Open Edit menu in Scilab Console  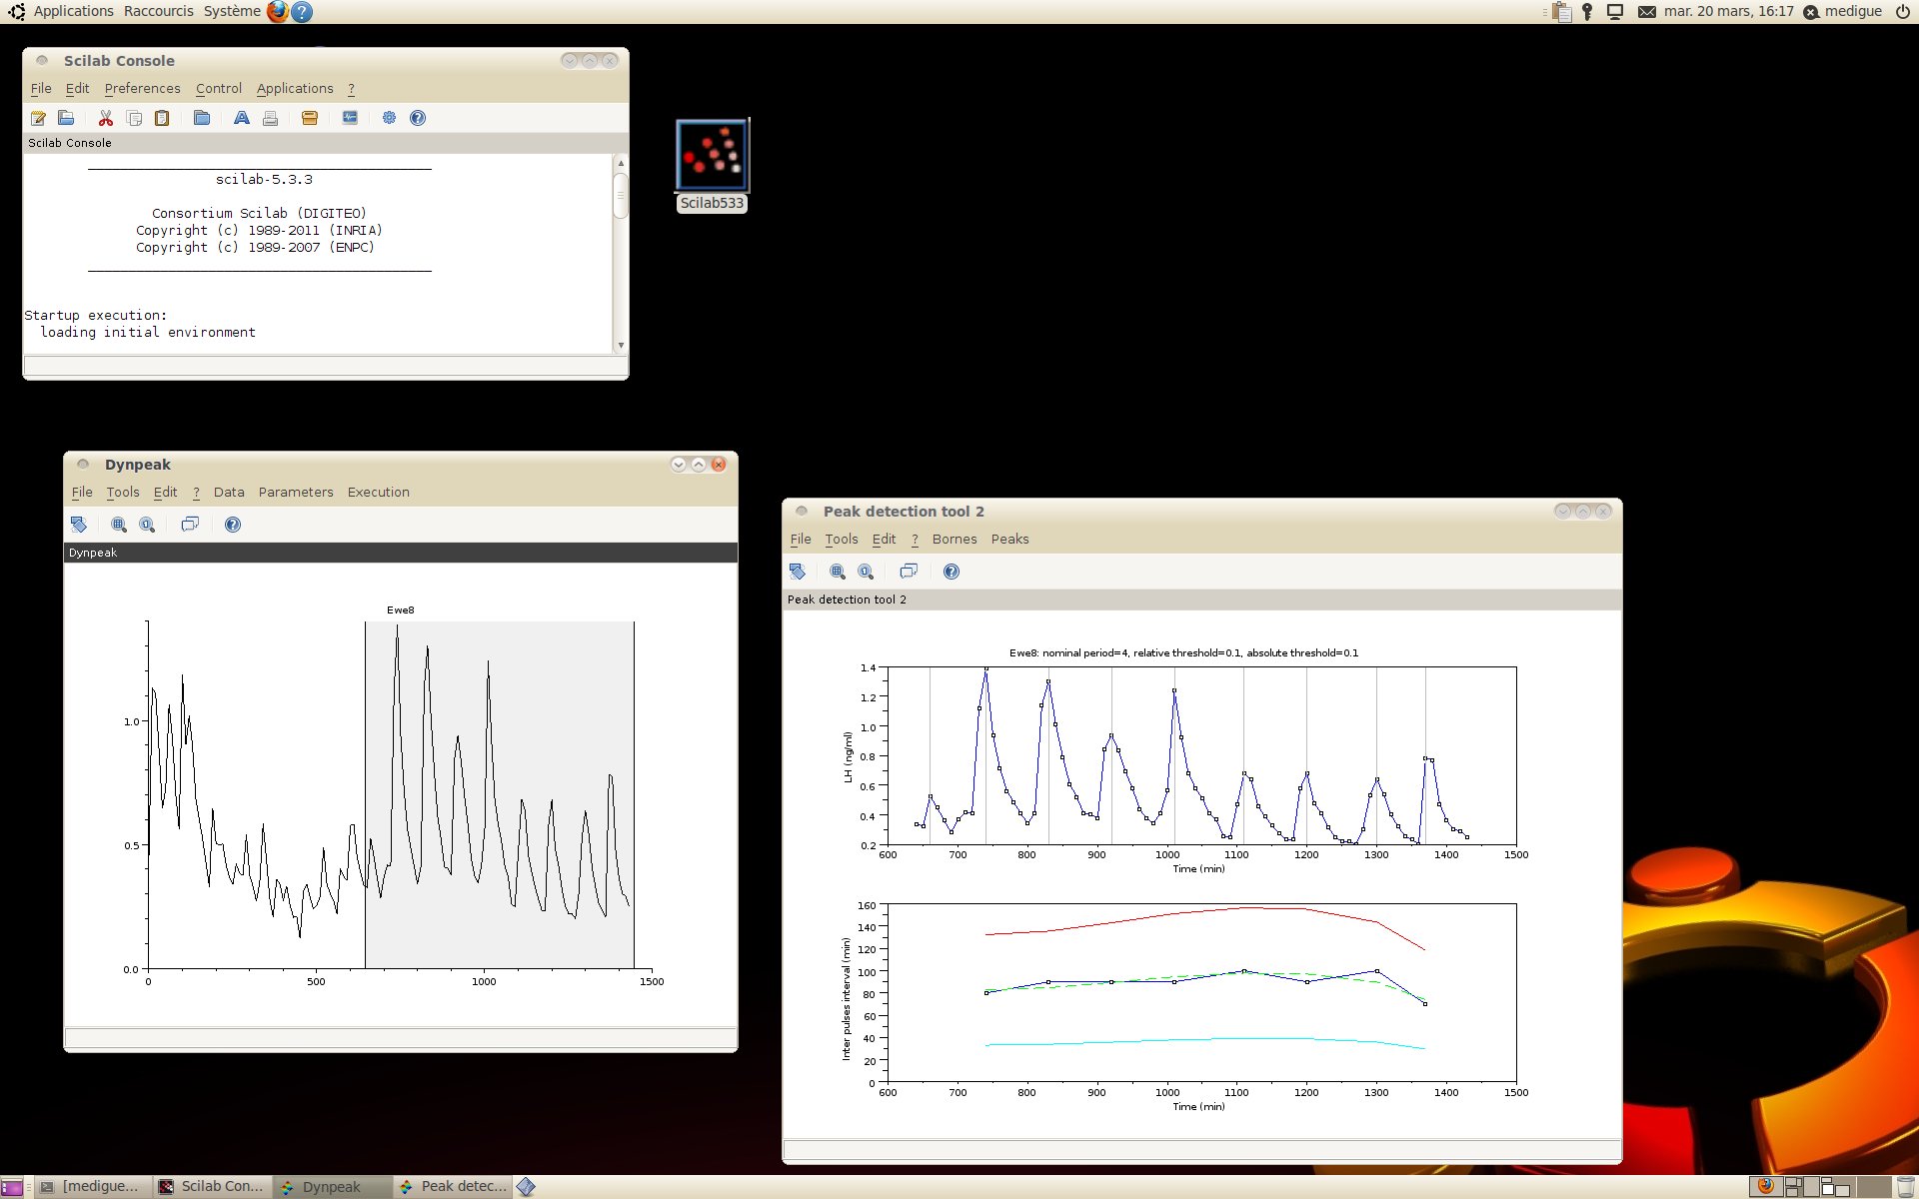[x=78, y=89]
